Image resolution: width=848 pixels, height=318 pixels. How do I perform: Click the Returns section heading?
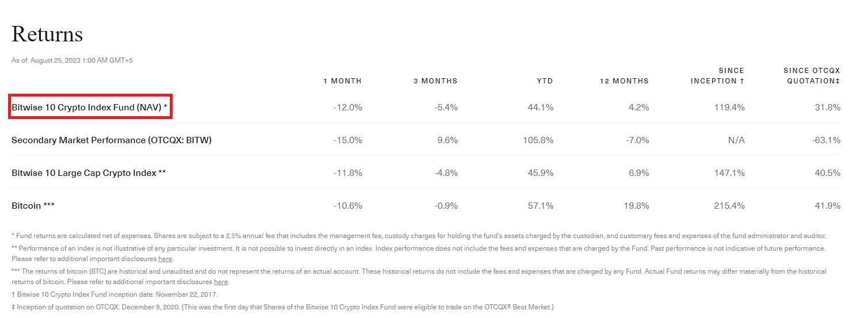pyautogui.click(x=47, y=35)
